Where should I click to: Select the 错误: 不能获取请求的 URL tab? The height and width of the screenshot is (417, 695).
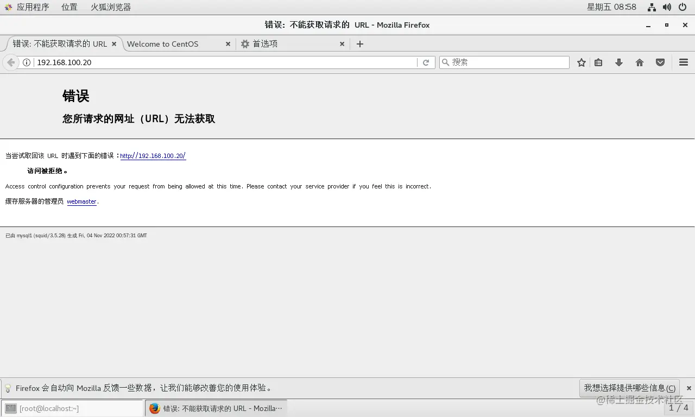click(63, 44)
